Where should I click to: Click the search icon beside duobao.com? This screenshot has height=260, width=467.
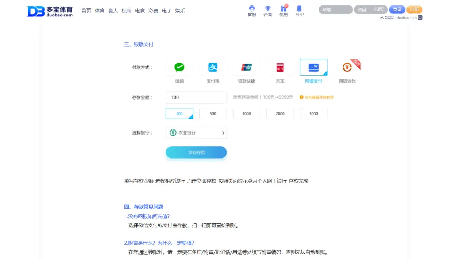(x=420, y=17)
